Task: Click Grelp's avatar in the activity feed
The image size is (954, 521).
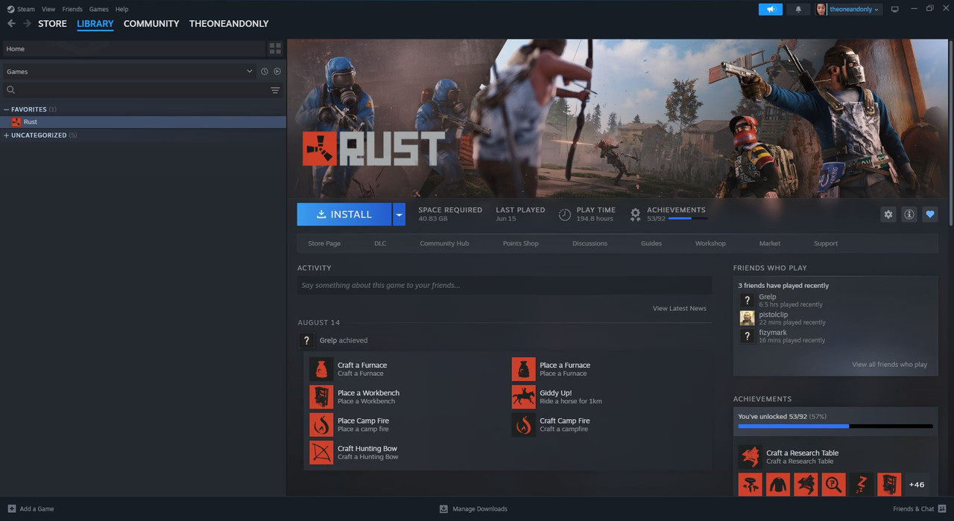Action: click(x=306, y=340)
